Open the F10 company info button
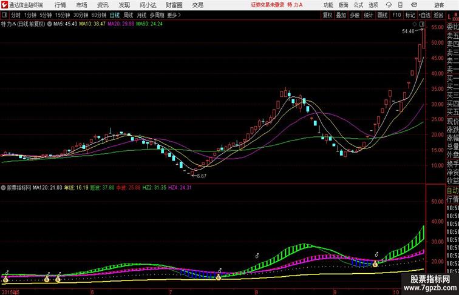 pos(396,15)
